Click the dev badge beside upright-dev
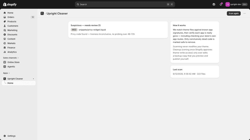This screenshot has height=140, width=250. 245,5
